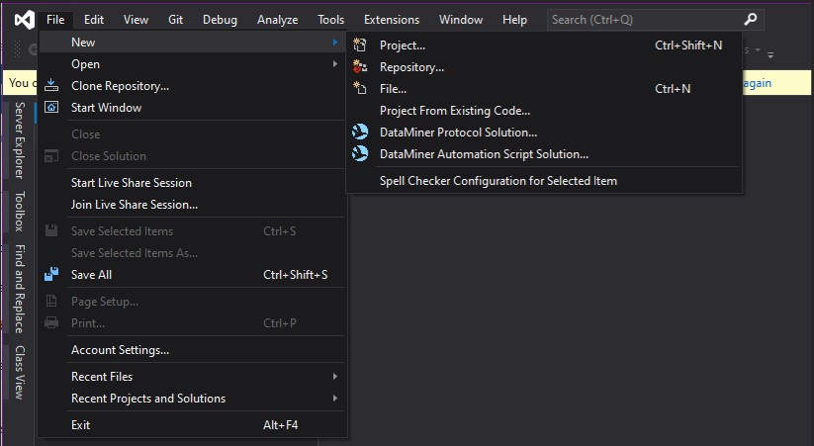The height and width of the screenshot is (446, 814).
Task: Click the Alt+F4 shortcut text
Action: click(280, 424)
